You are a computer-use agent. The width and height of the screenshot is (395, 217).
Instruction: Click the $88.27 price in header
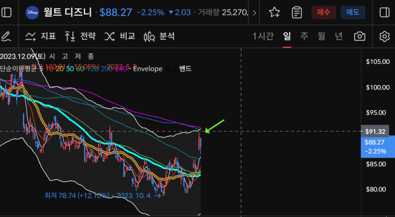coord(115,12)
